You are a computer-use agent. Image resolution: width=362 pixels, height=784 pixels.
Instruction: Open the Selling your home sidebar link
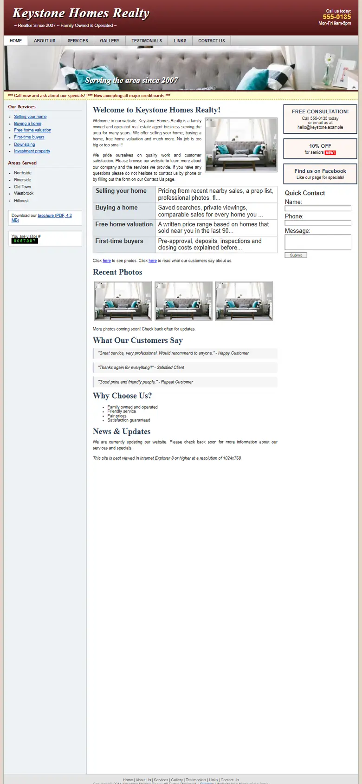click(x=30, y=117)
